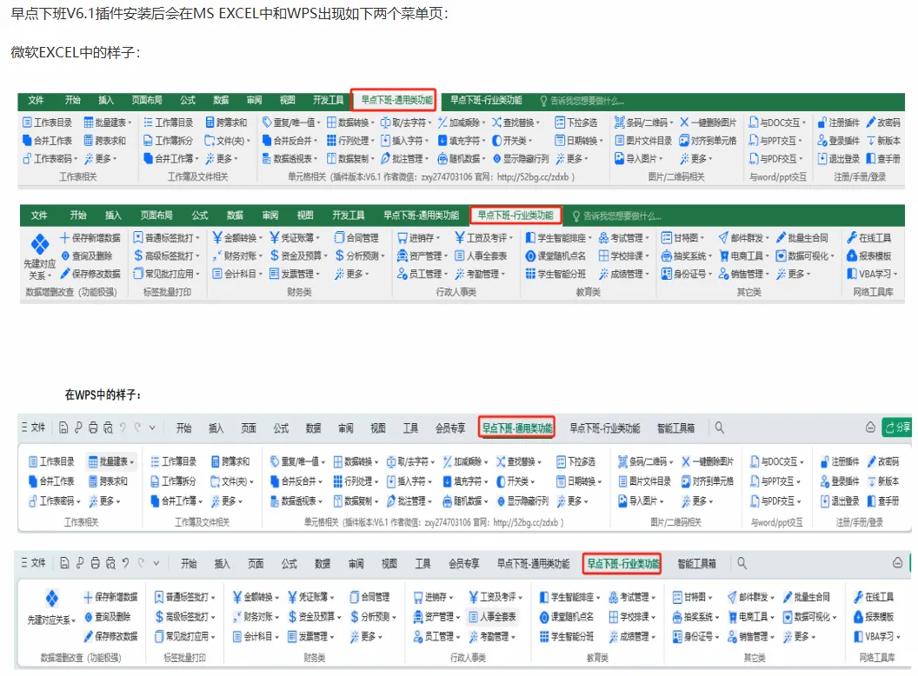Click 查询及删除 in Excel 行业类 ribbon
The width and height of the screenshot is (918, 676).
(87, 255)
